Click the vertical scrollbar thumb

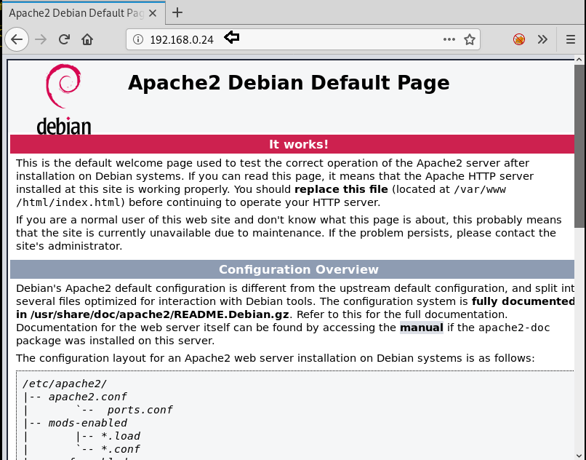pyautogui.click(x=579, y=146)
